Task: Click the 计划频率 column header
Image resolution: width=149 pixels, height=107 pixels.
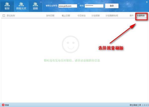Action: pyautogui.click(x=96, y=16)
